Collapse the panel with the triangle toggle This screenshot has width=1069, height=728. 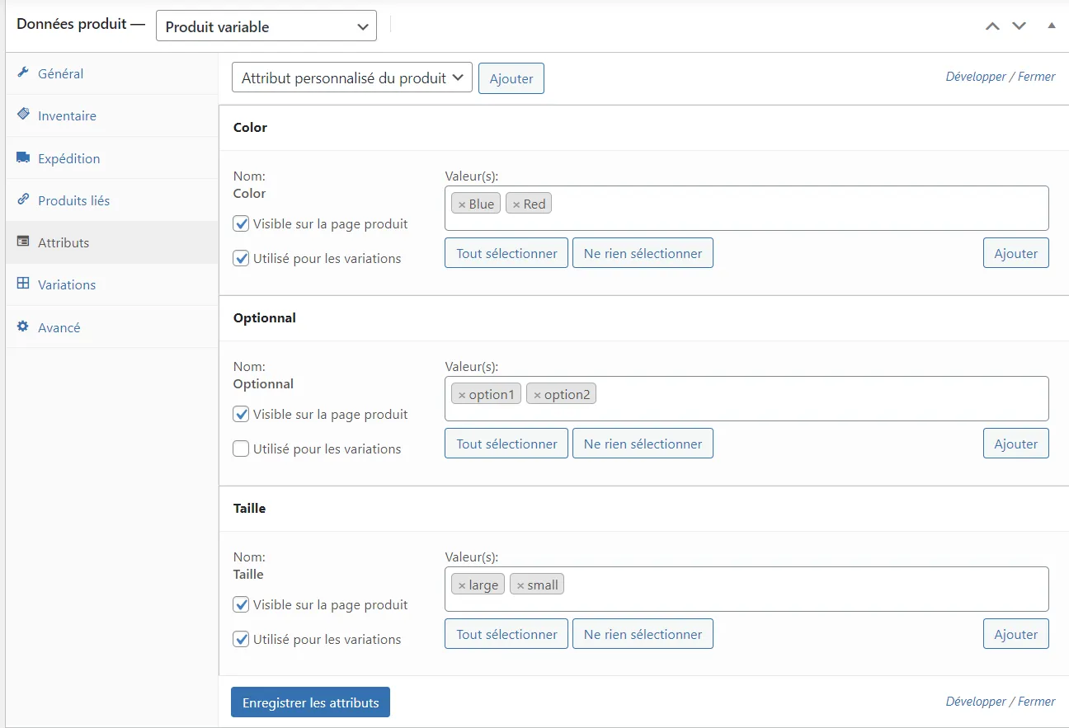click(1052, 26)
